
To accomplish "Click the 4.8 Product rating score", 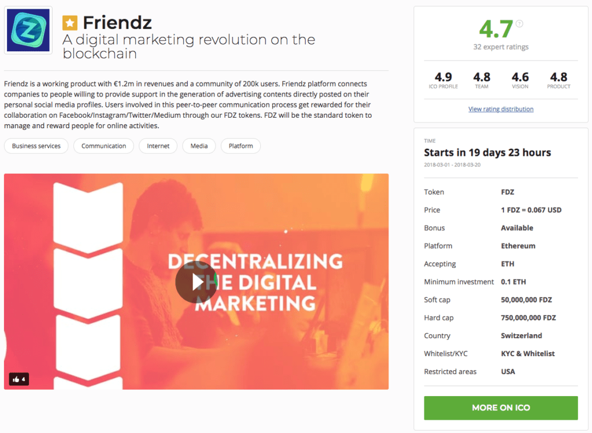I will 558,77.
